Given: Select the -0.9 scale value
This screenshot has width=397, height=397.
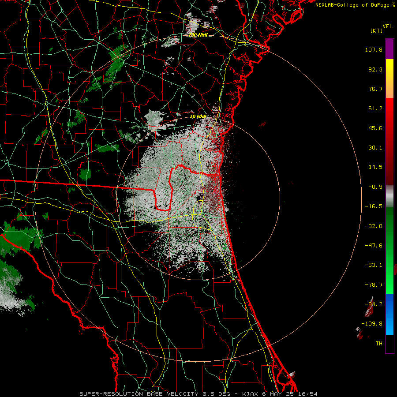Looking at the screenshot, I should coord(375,187).
